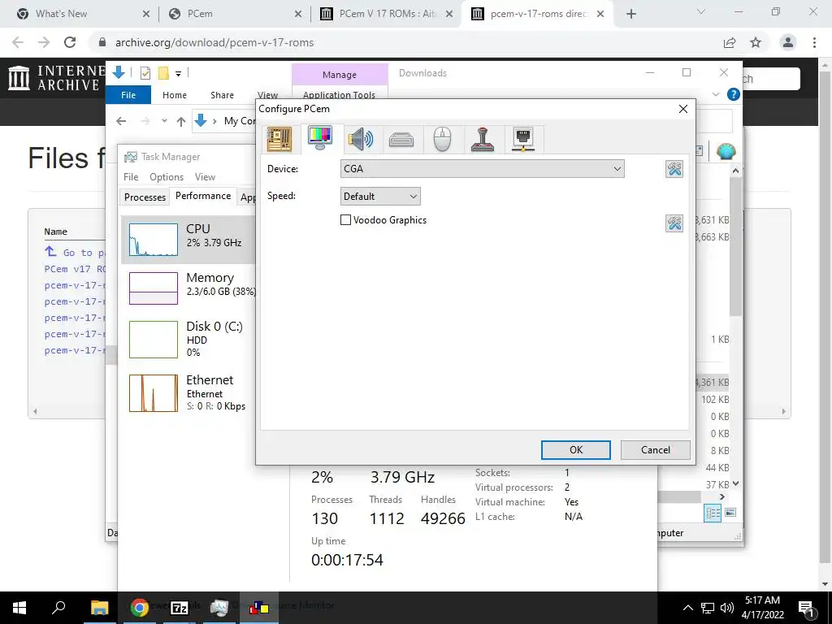Open the Speed dropdown set to Default
This screenshot has height=624, width=832.
(x=380, y=197)
